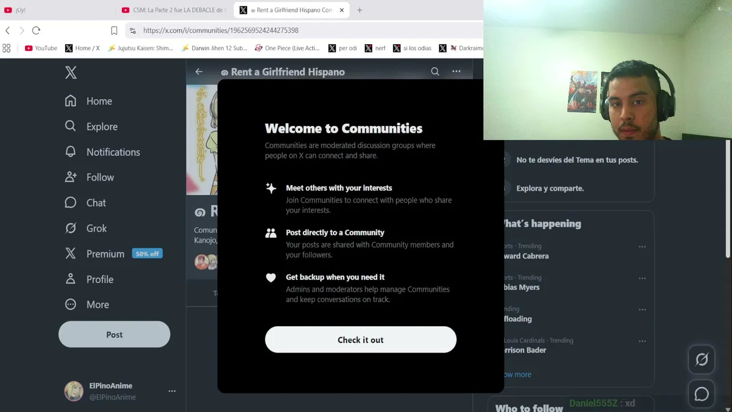Switch to the ¡Uy! browser tab
Viewport: 732px width, 412px height.
pyautogui.click(x=56, y=10)
